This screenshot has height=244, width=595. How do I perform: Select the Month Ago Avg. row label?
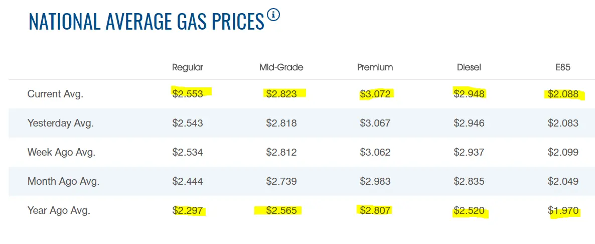coord(63,181)
